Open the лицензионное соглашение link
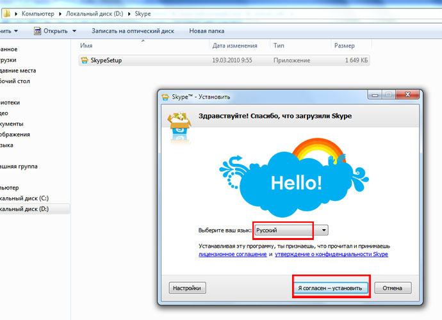The height and width of the screenshot is (320, 442). (x=233, y=254)
